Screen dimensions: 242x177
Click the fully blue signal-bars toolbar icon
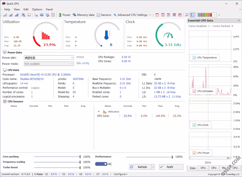pos(17,15)
